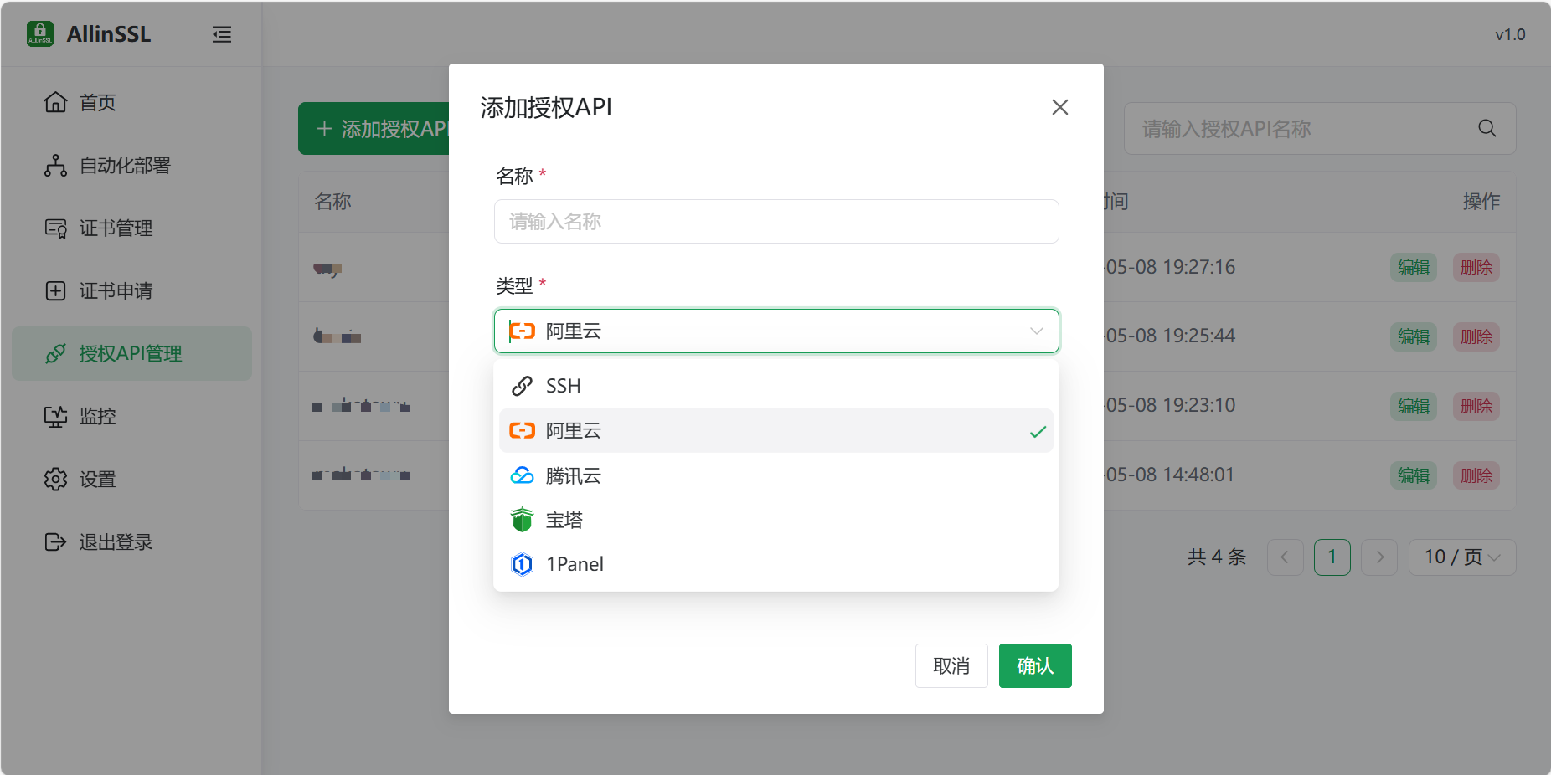Open the 10 / 页 page size dropdown
This screenshot has height=775, width=1551.
point(1462,557)
